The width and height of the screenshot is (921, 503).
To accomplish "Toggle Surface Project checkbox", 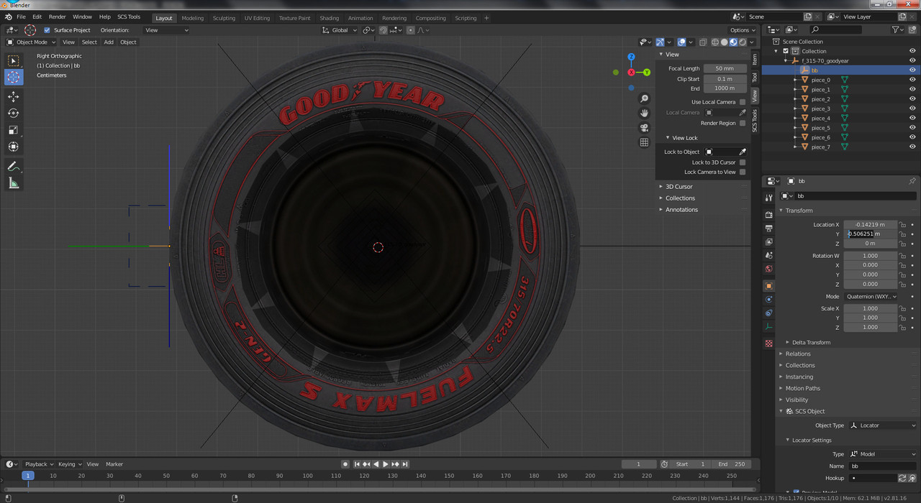I will tap(47, 30).
